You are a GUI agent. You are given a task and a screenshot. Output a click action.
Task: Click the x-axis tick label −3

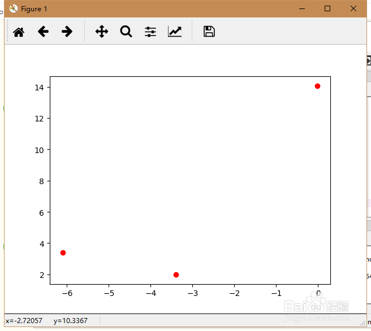(x=193, y=293)
